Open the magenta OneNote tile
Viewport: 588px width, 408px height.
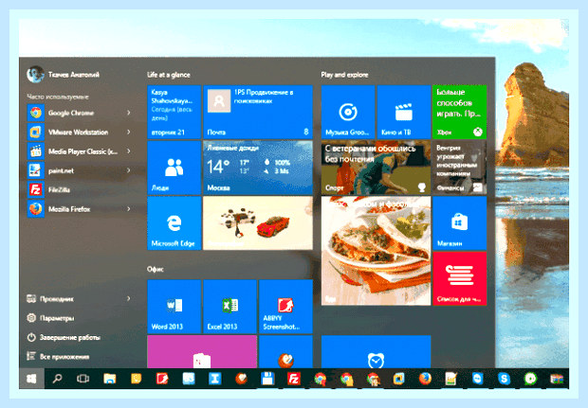[202, 351]
